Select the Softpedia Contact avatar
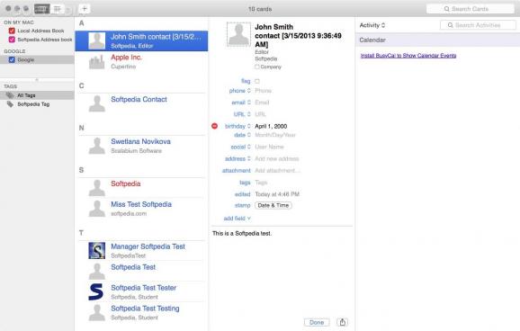This screenshot has height=331, width=520. pos(97,103)
